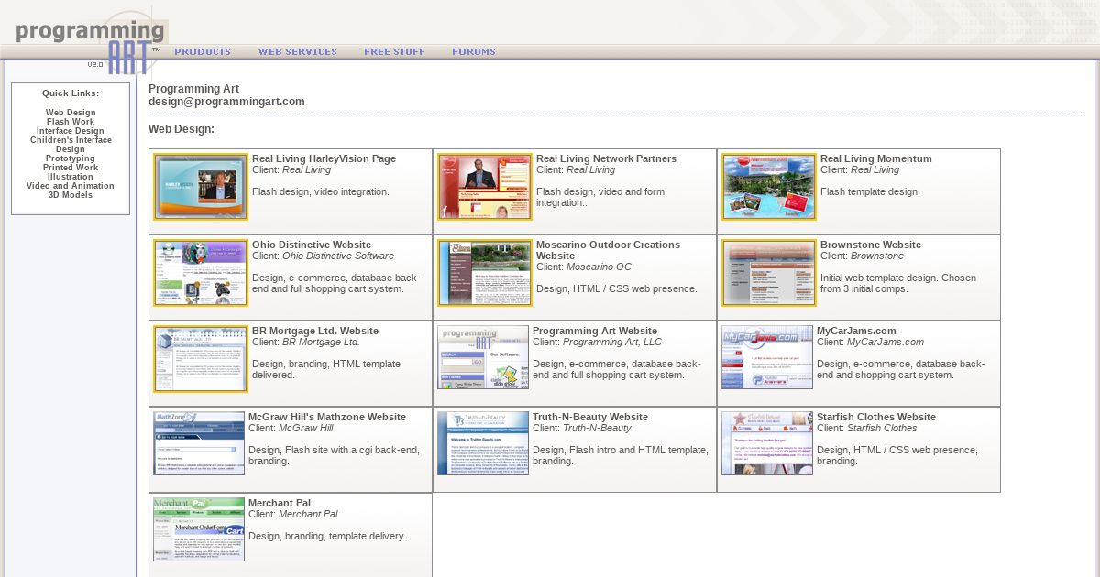Click the Brownstone Website title
This screenshot has height=577, width=1100.
point(871,245)
